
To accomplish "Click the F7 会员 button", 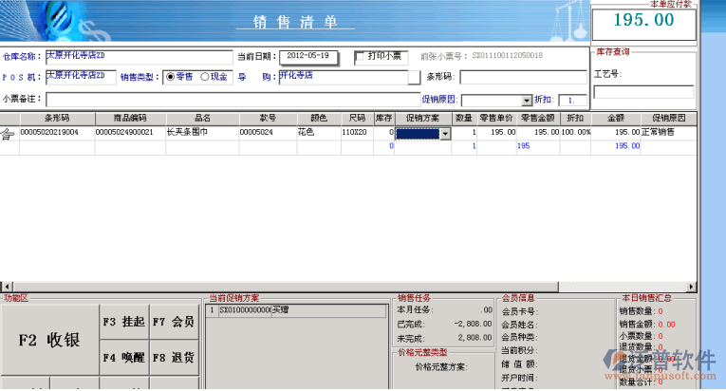I will 173,323.
